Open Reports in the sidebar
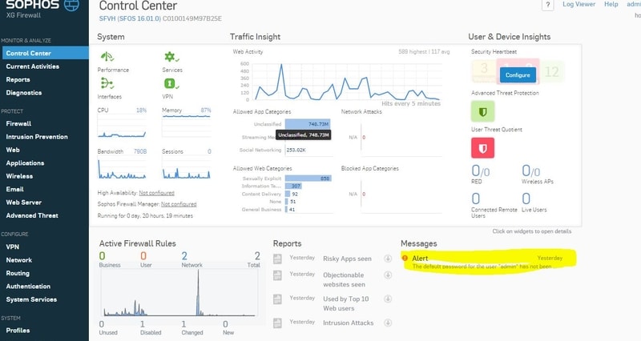 coord(18,79)
